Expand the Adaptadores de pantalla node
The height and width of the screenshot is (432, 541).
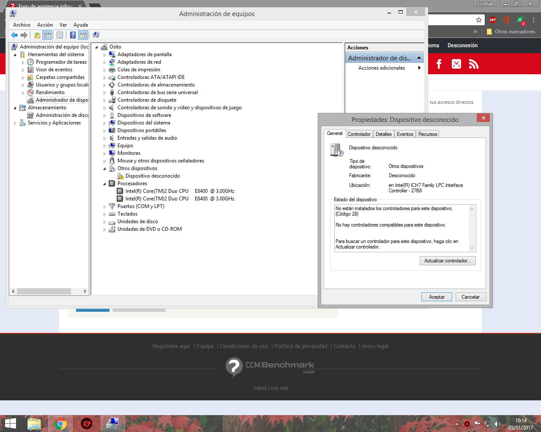pyautogui.click(x=105, y=55)
